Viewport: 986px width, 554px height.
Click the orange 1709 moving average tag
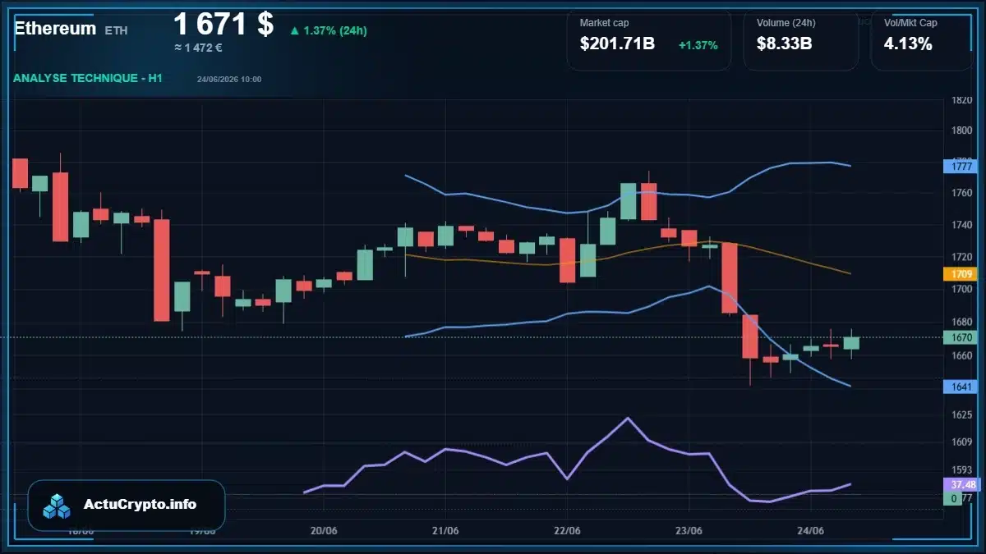pyautogui.click(x=962, y=274)
